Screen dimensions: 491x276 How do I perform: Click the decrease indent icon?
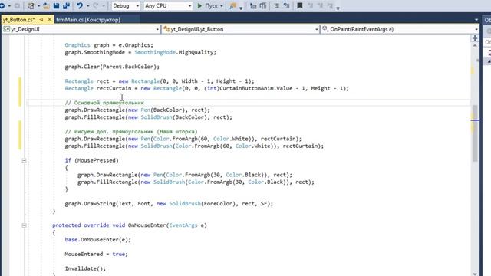click(x=276, y=5)
